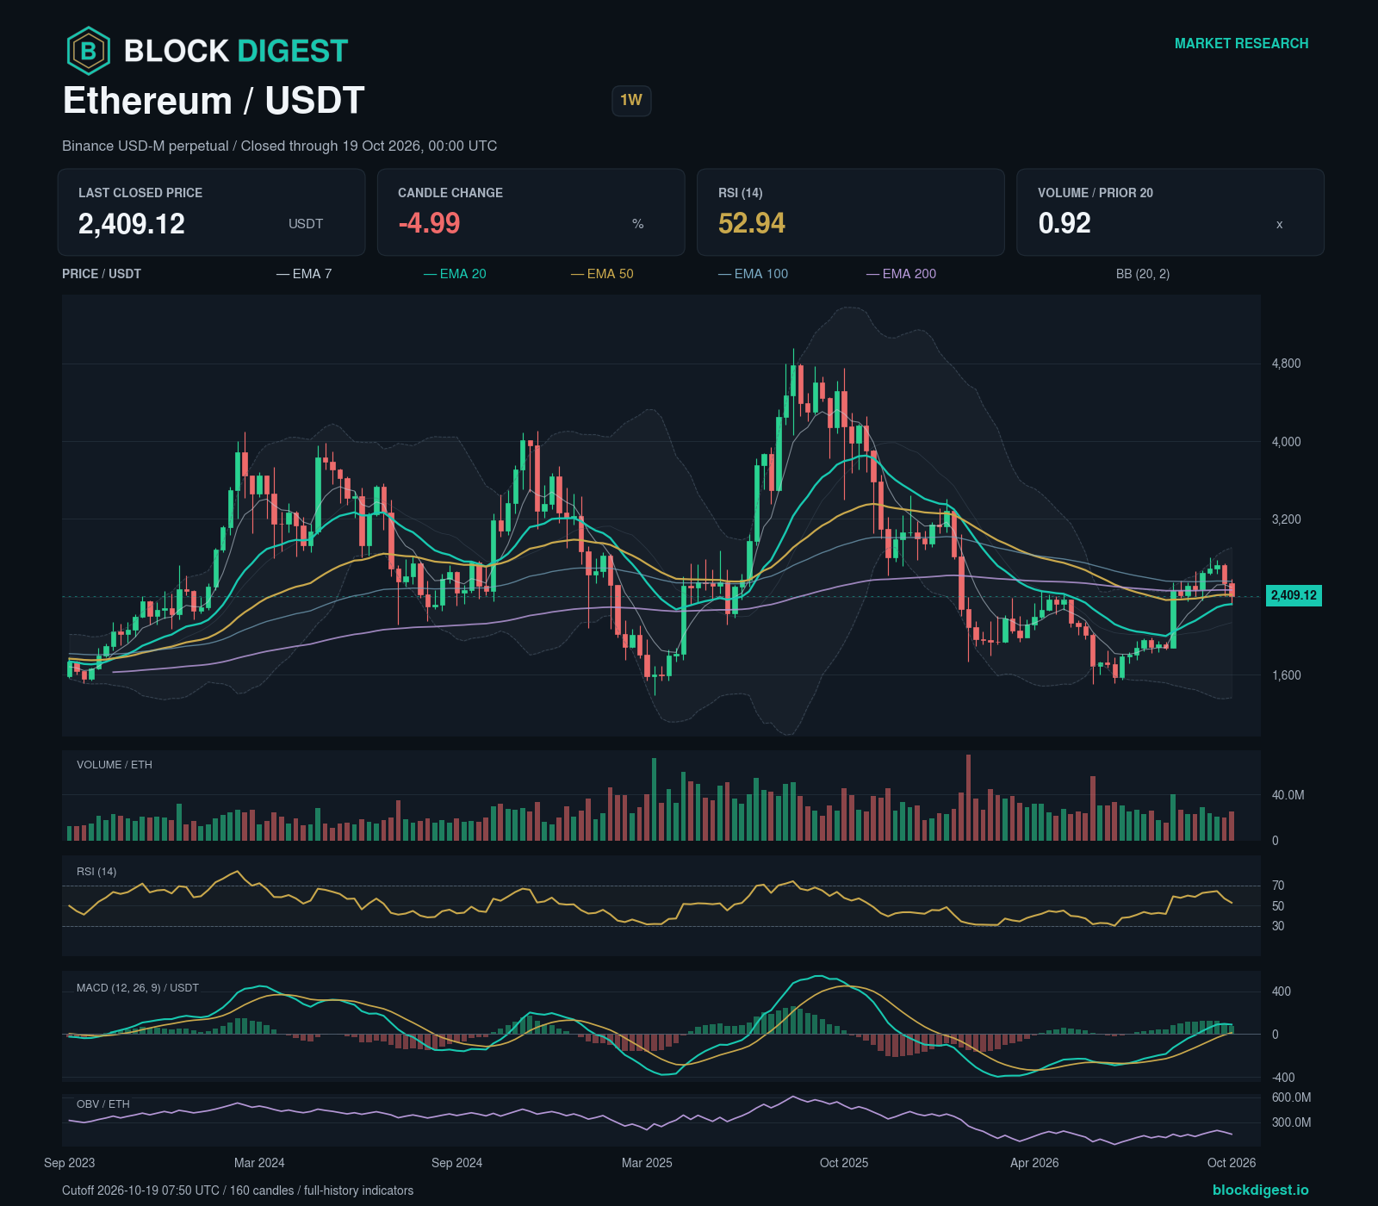Click the Cutoff 2026-10-19 footer text
The height and width of the screenshot is (1206, 1378).
[x=238, y=1190]
